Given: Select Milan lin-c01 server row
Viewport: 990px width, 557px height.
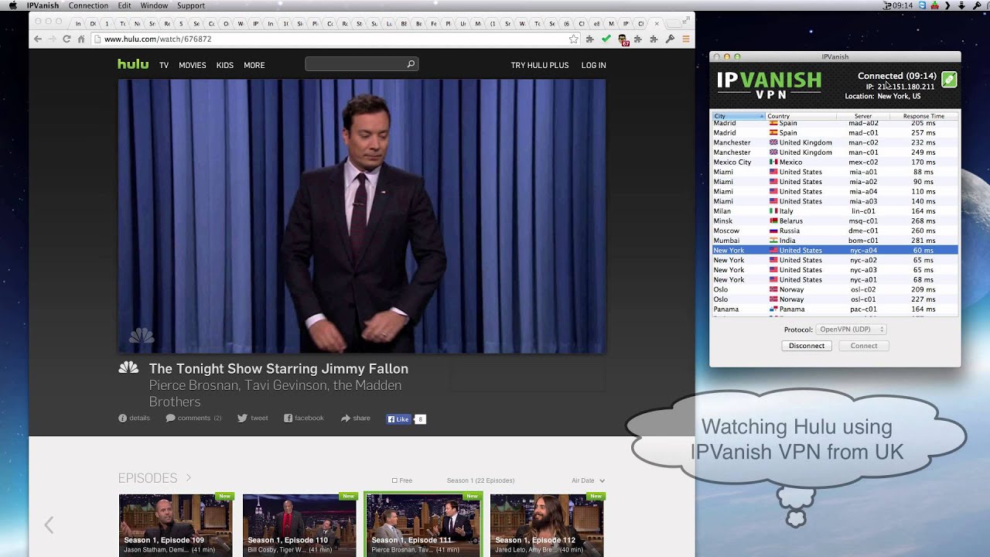Looking at the screenshot, I should (x=835, y=211).
